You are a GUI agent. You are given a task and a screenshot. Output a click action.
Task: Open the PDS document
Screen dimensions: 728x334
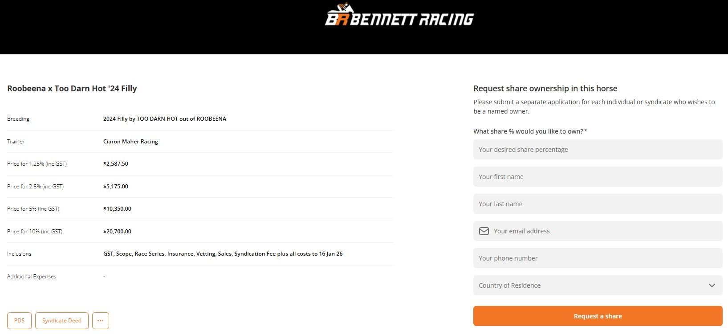19,321
